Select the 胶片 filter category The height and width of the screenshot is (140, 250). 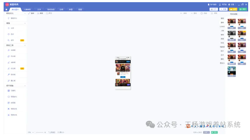(x=222, y=51)
